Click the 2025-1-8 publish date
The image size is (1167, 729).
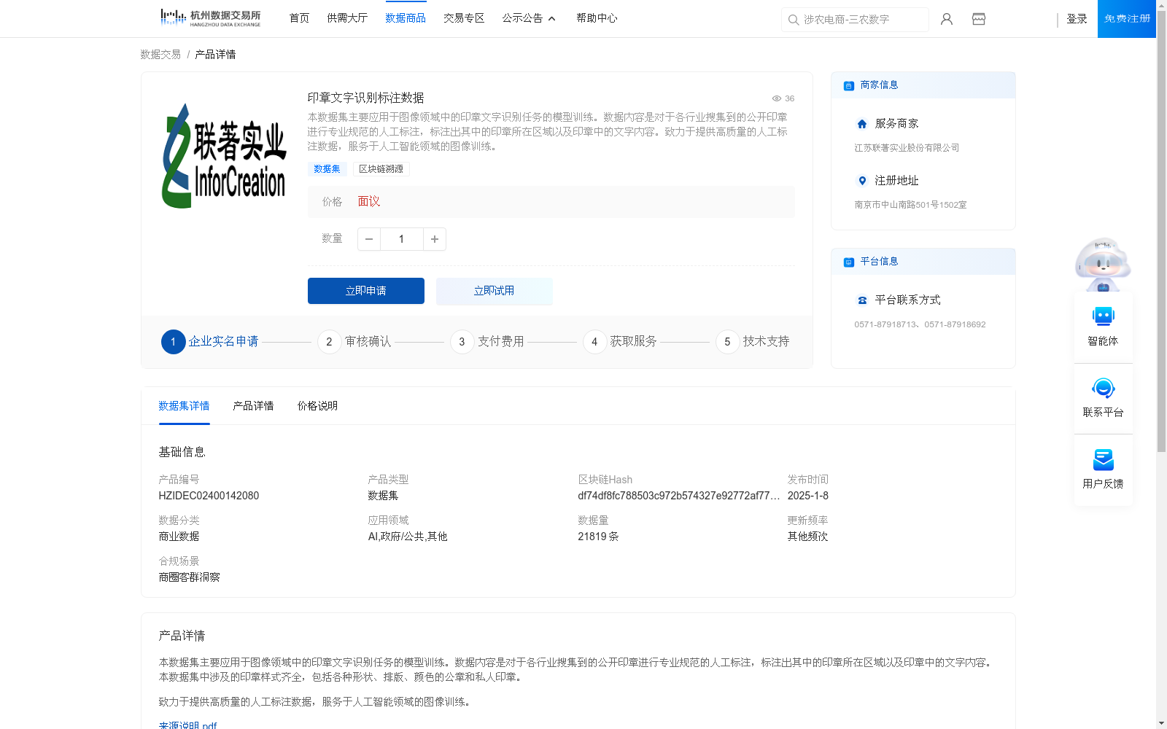point(808,496)
